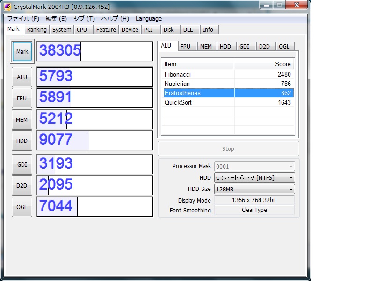Image resolution: width=383 pixels, height=281 pixels.
Task: Launch the HDD benchmark button
Action: (22, 141)
